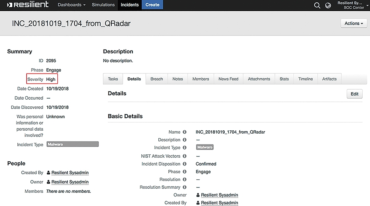Open the News Feed tab
The image size is (370, 206).
pyautogui.click(x=228, y=79)
